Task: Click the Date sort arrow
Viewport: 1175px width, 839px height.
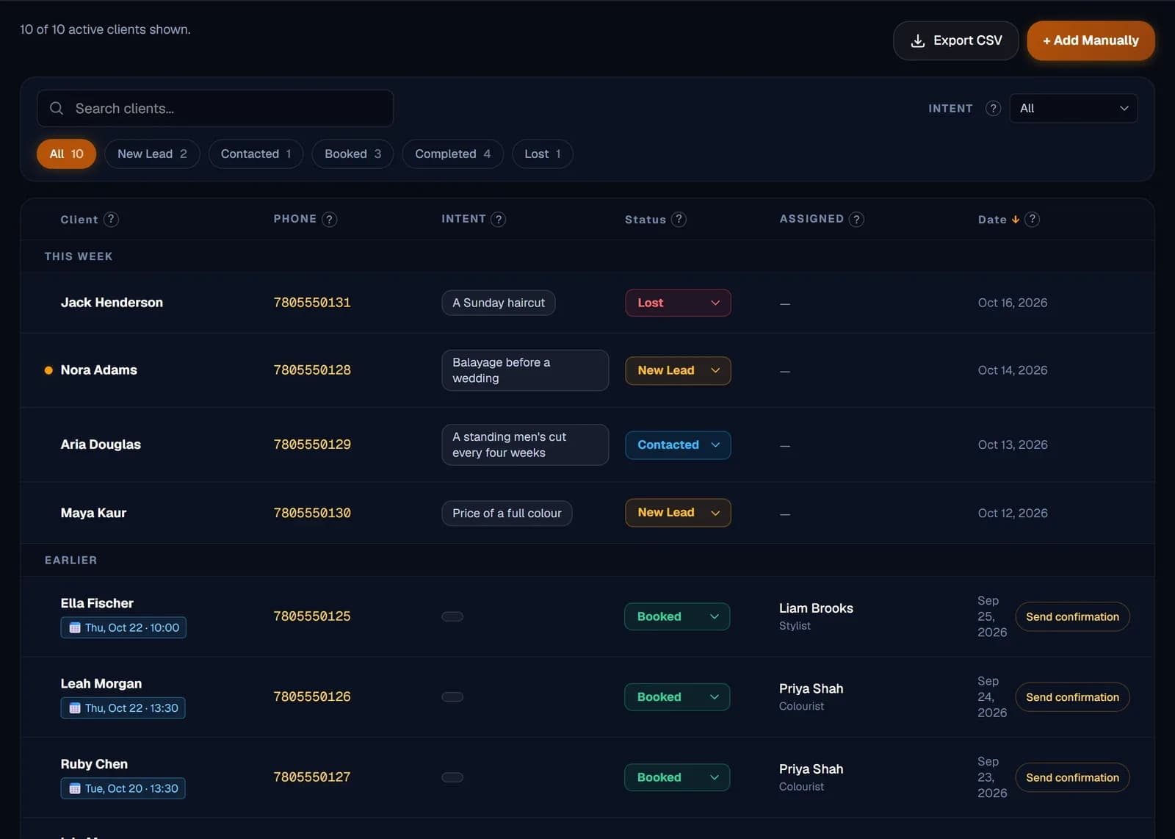Action: [1015, 219]
